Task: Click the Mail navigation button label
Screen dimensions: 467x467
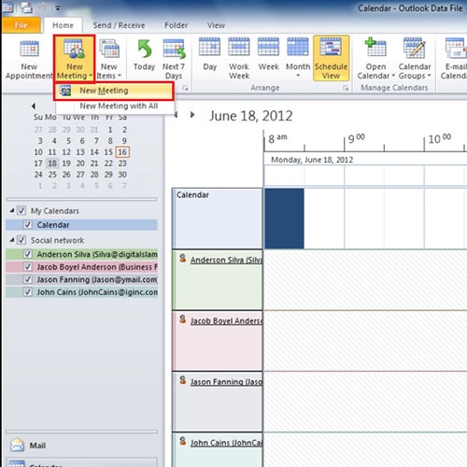Action: (37, 446)
